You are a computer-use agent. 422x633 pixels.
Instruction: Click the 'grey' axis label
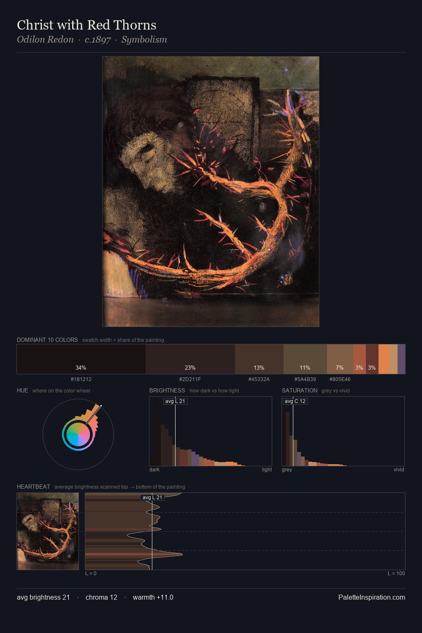click(287, 470)
